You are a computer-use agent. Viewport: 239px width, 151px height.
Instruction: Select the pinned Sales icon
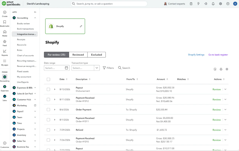click(5, 96)
